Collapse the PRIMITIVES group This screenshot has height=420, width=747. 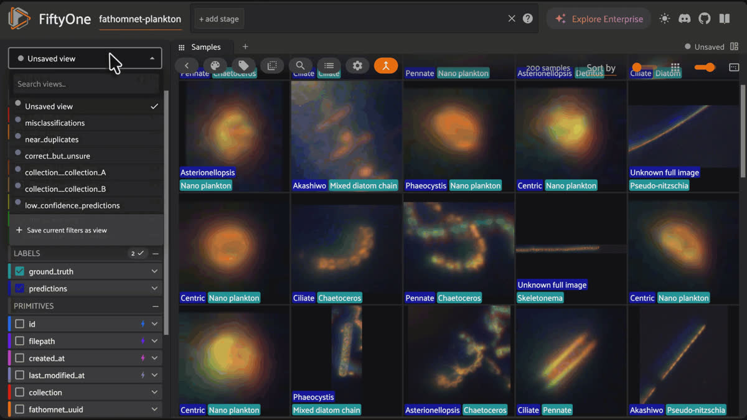[x=155, y=306]
